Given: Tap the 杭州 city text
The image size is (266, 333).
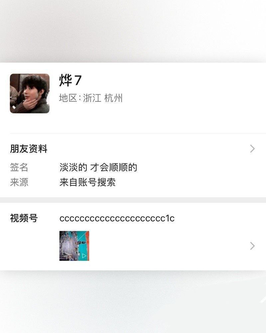Looking at the screenshot, I should pos(113,98).
